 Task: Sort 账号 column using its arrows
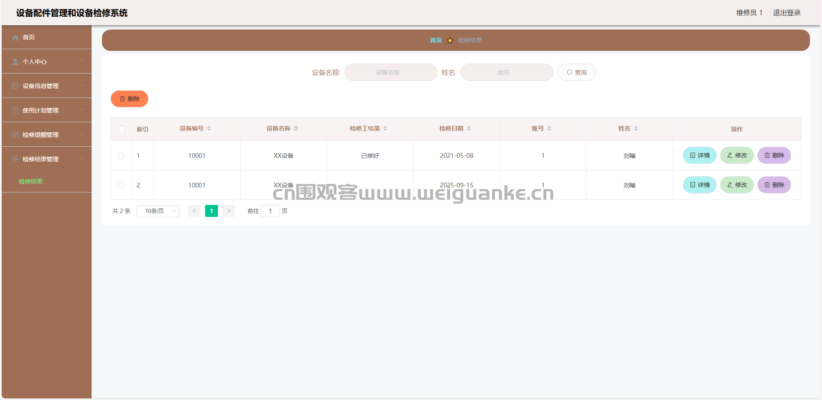(x=549, y=129)
